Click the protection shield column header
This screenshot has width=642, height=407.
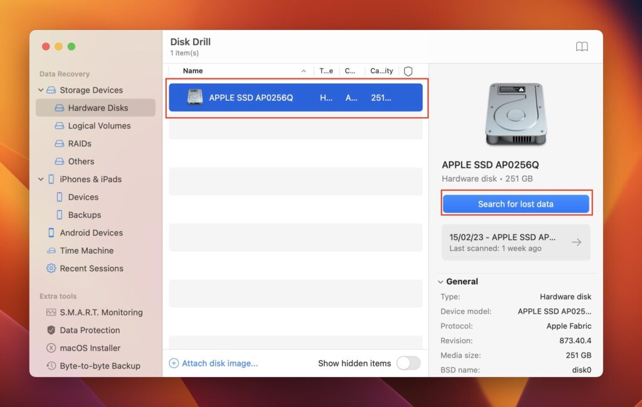(x=408, y=71)
